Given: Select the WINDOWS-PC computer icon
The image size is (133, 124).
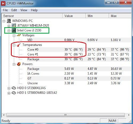Looking at the screenshot, I should click(x=9, y=21).
